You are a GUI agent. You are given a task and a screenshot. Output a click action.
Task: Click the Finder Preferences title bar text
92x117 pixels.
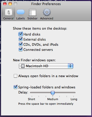tap(46, 4)
